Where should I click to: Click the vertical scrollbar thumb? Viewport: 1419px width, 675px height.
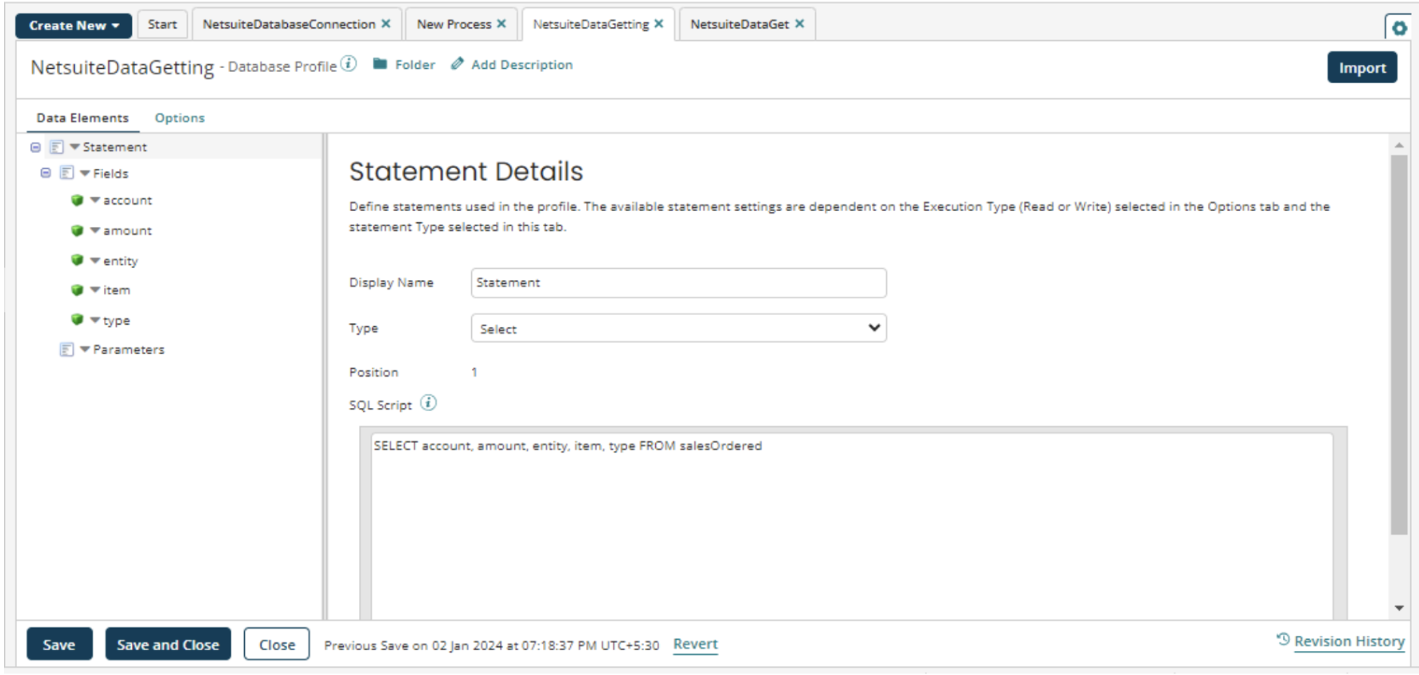point(1399,344)
